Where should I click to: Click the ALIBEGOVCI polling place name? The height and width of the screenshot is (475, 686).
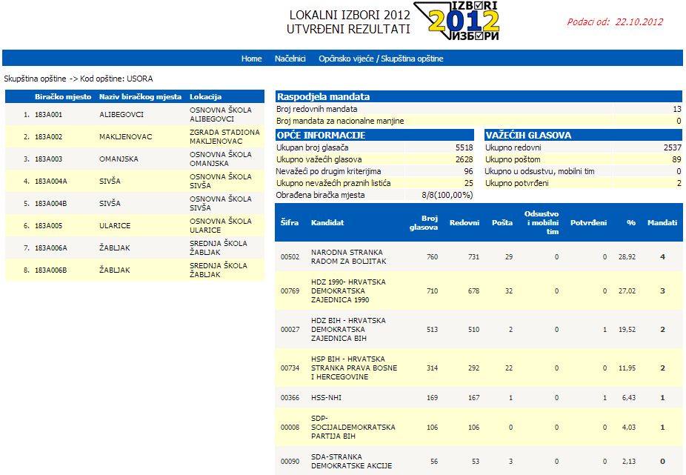[121, 115]
